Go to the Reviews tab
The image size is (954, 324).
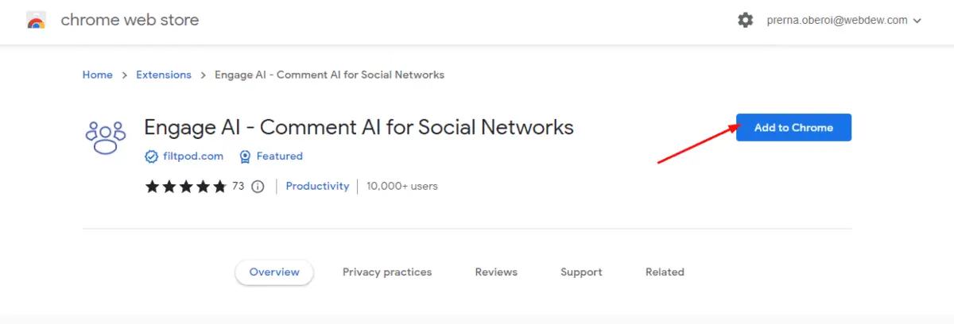[x=496, y=272]
